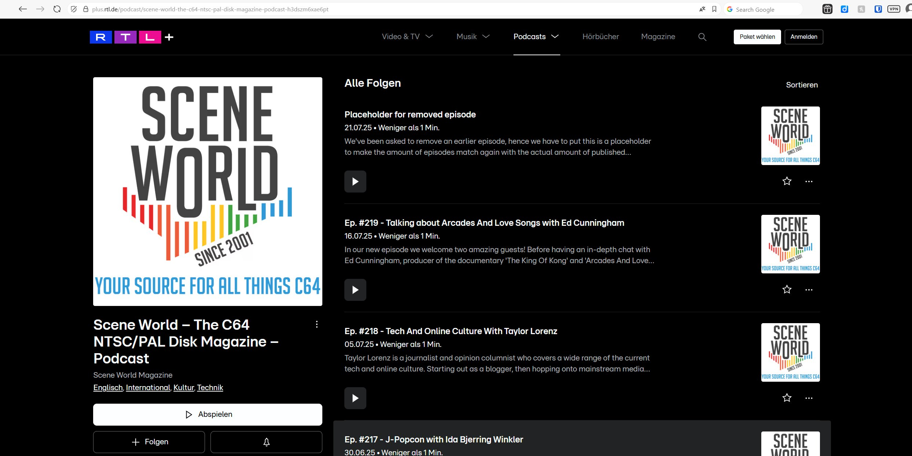This screenshot has height=456, width=912.
Task: Open the podcast's three-dot menu beside title
Action: click(x=317, y=324)
